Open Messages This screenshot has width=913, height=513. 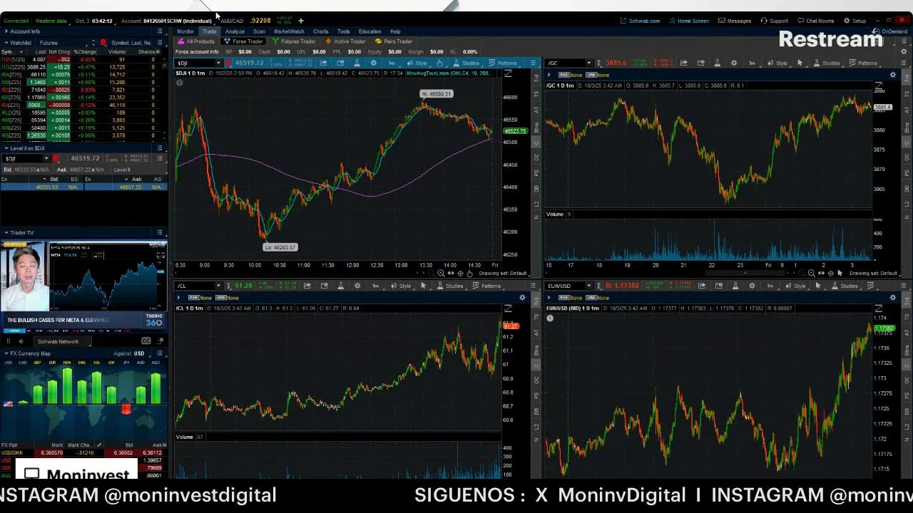pyautogui.click(x=735, y=21)
